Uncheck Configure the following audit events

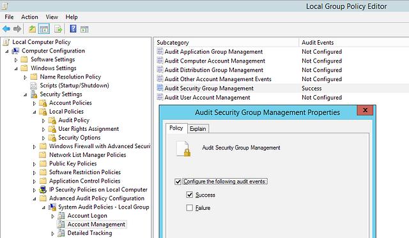[x=178, y=181]
